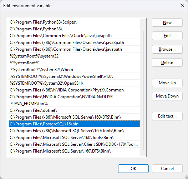Select the C:\Program Files\dotnet\ entry
The image size is (188, 179).
(x=74, y=110)
